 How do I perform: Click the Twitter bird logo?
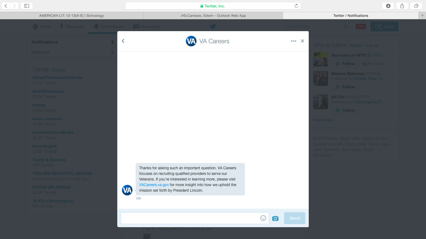tap(213, 27)
